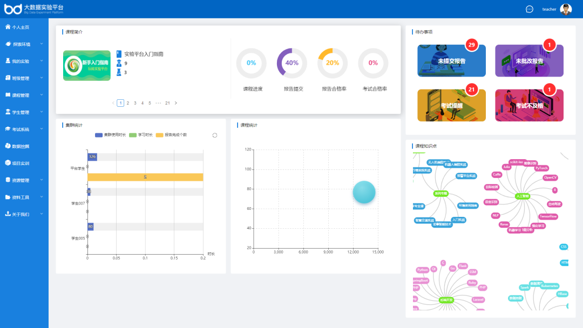Click the experiment count icon beside 3

point(119,72)
